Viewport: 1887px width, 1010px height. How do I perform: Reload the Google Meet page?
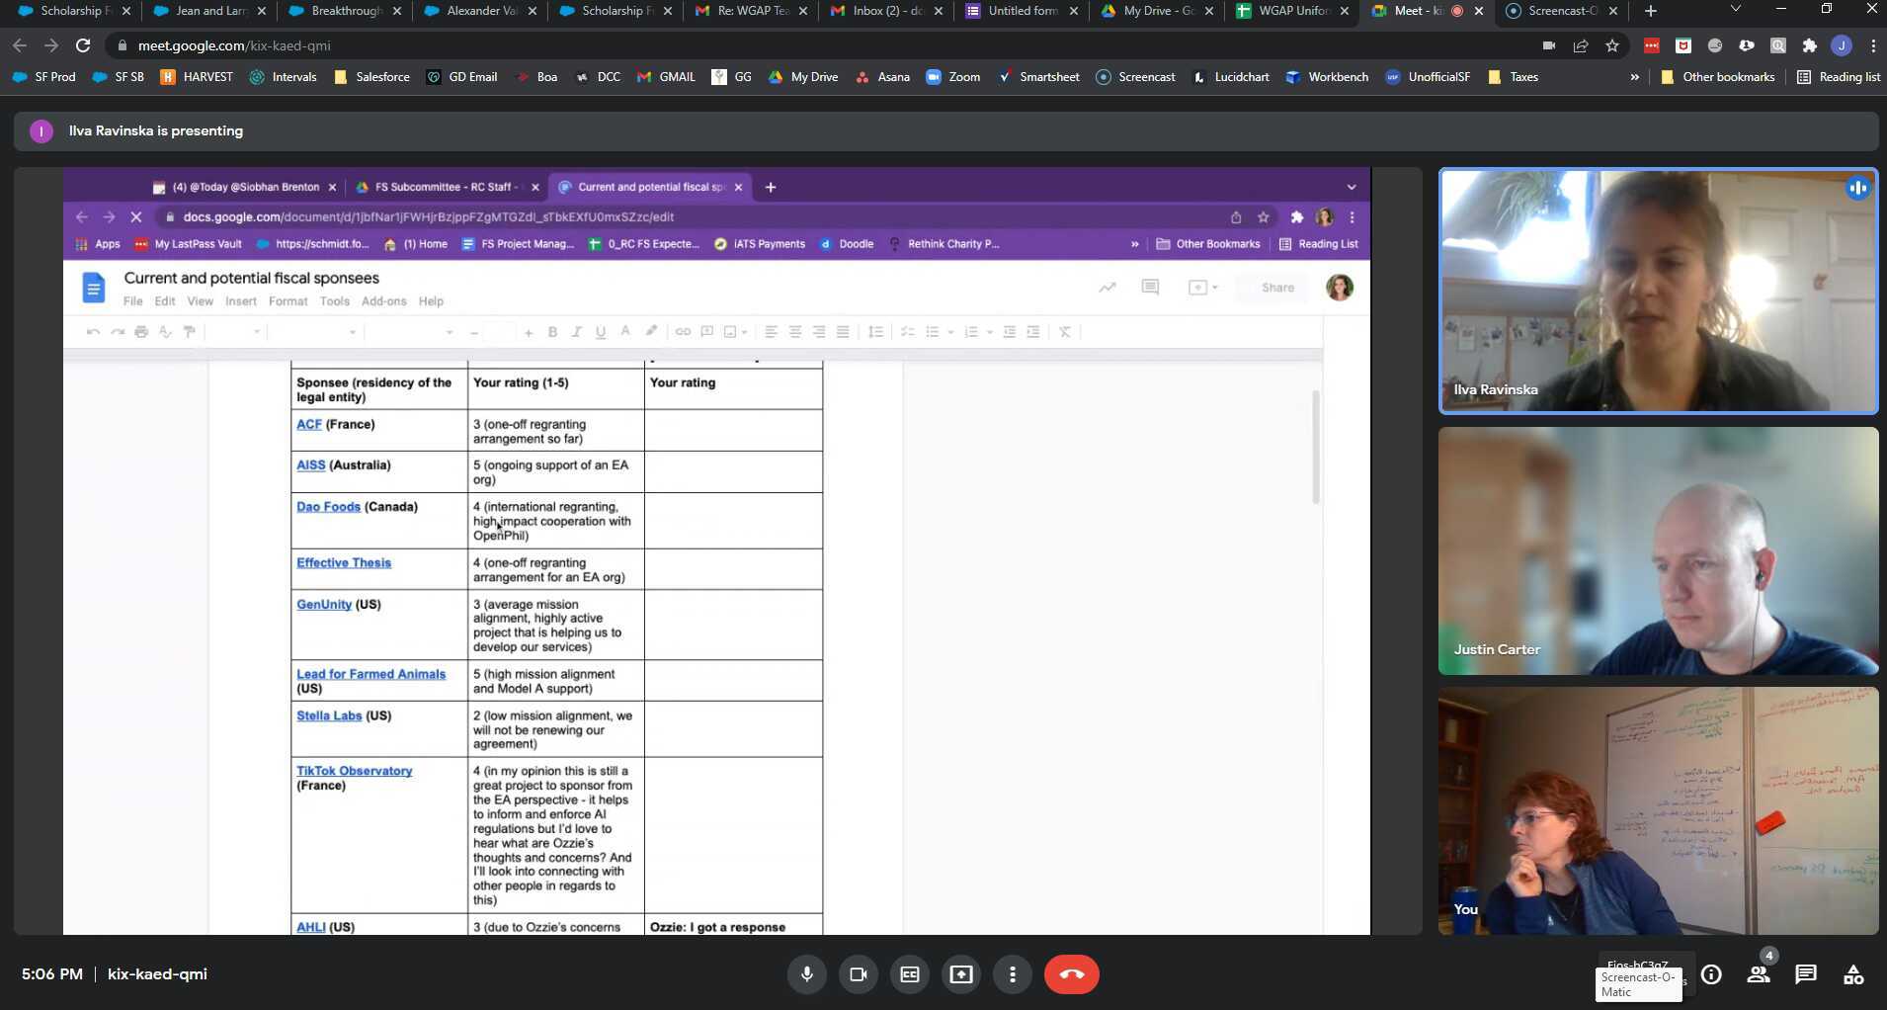click(83, 45)
